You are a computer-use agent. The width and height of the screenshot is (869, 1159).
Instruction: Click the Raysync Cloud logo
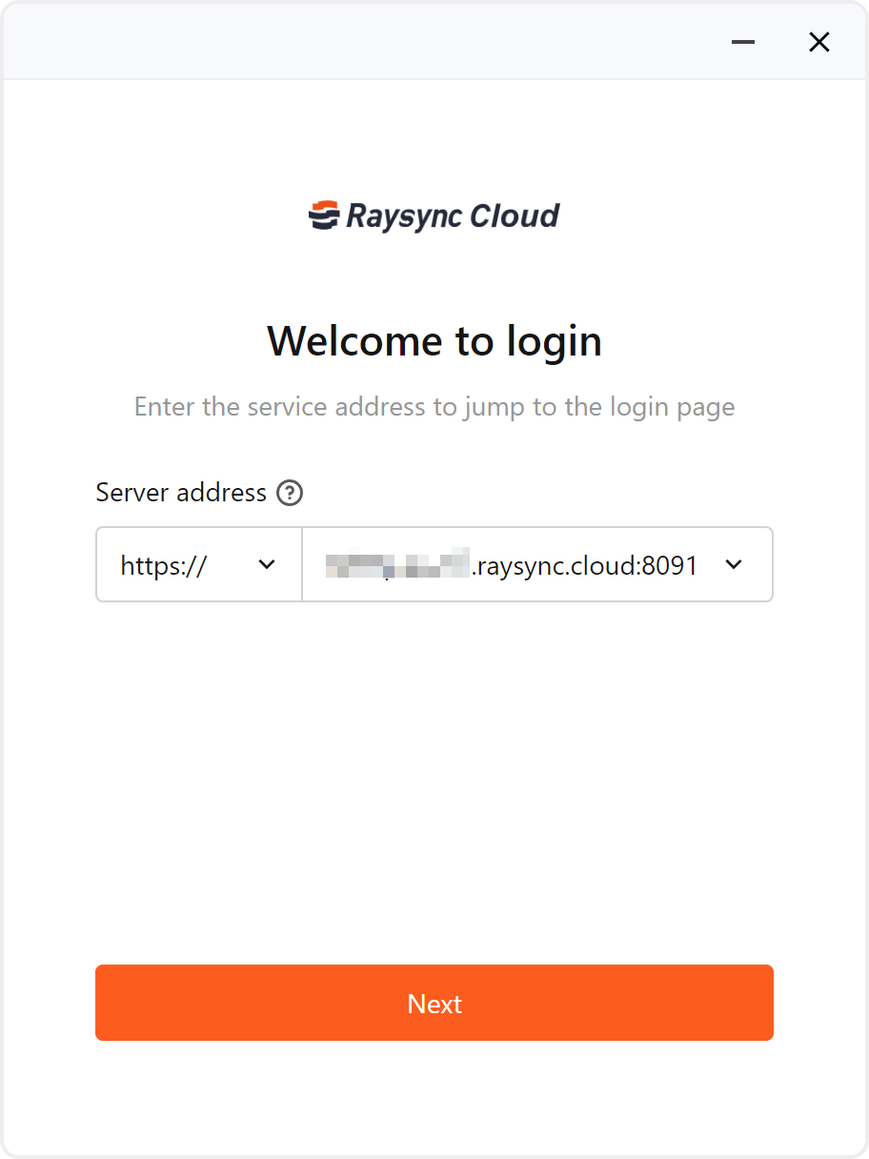click(x=434, y=215)
